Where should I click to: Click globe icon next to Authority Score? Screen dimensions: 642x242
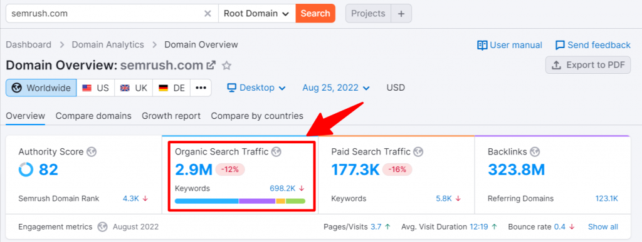point(92,152)
